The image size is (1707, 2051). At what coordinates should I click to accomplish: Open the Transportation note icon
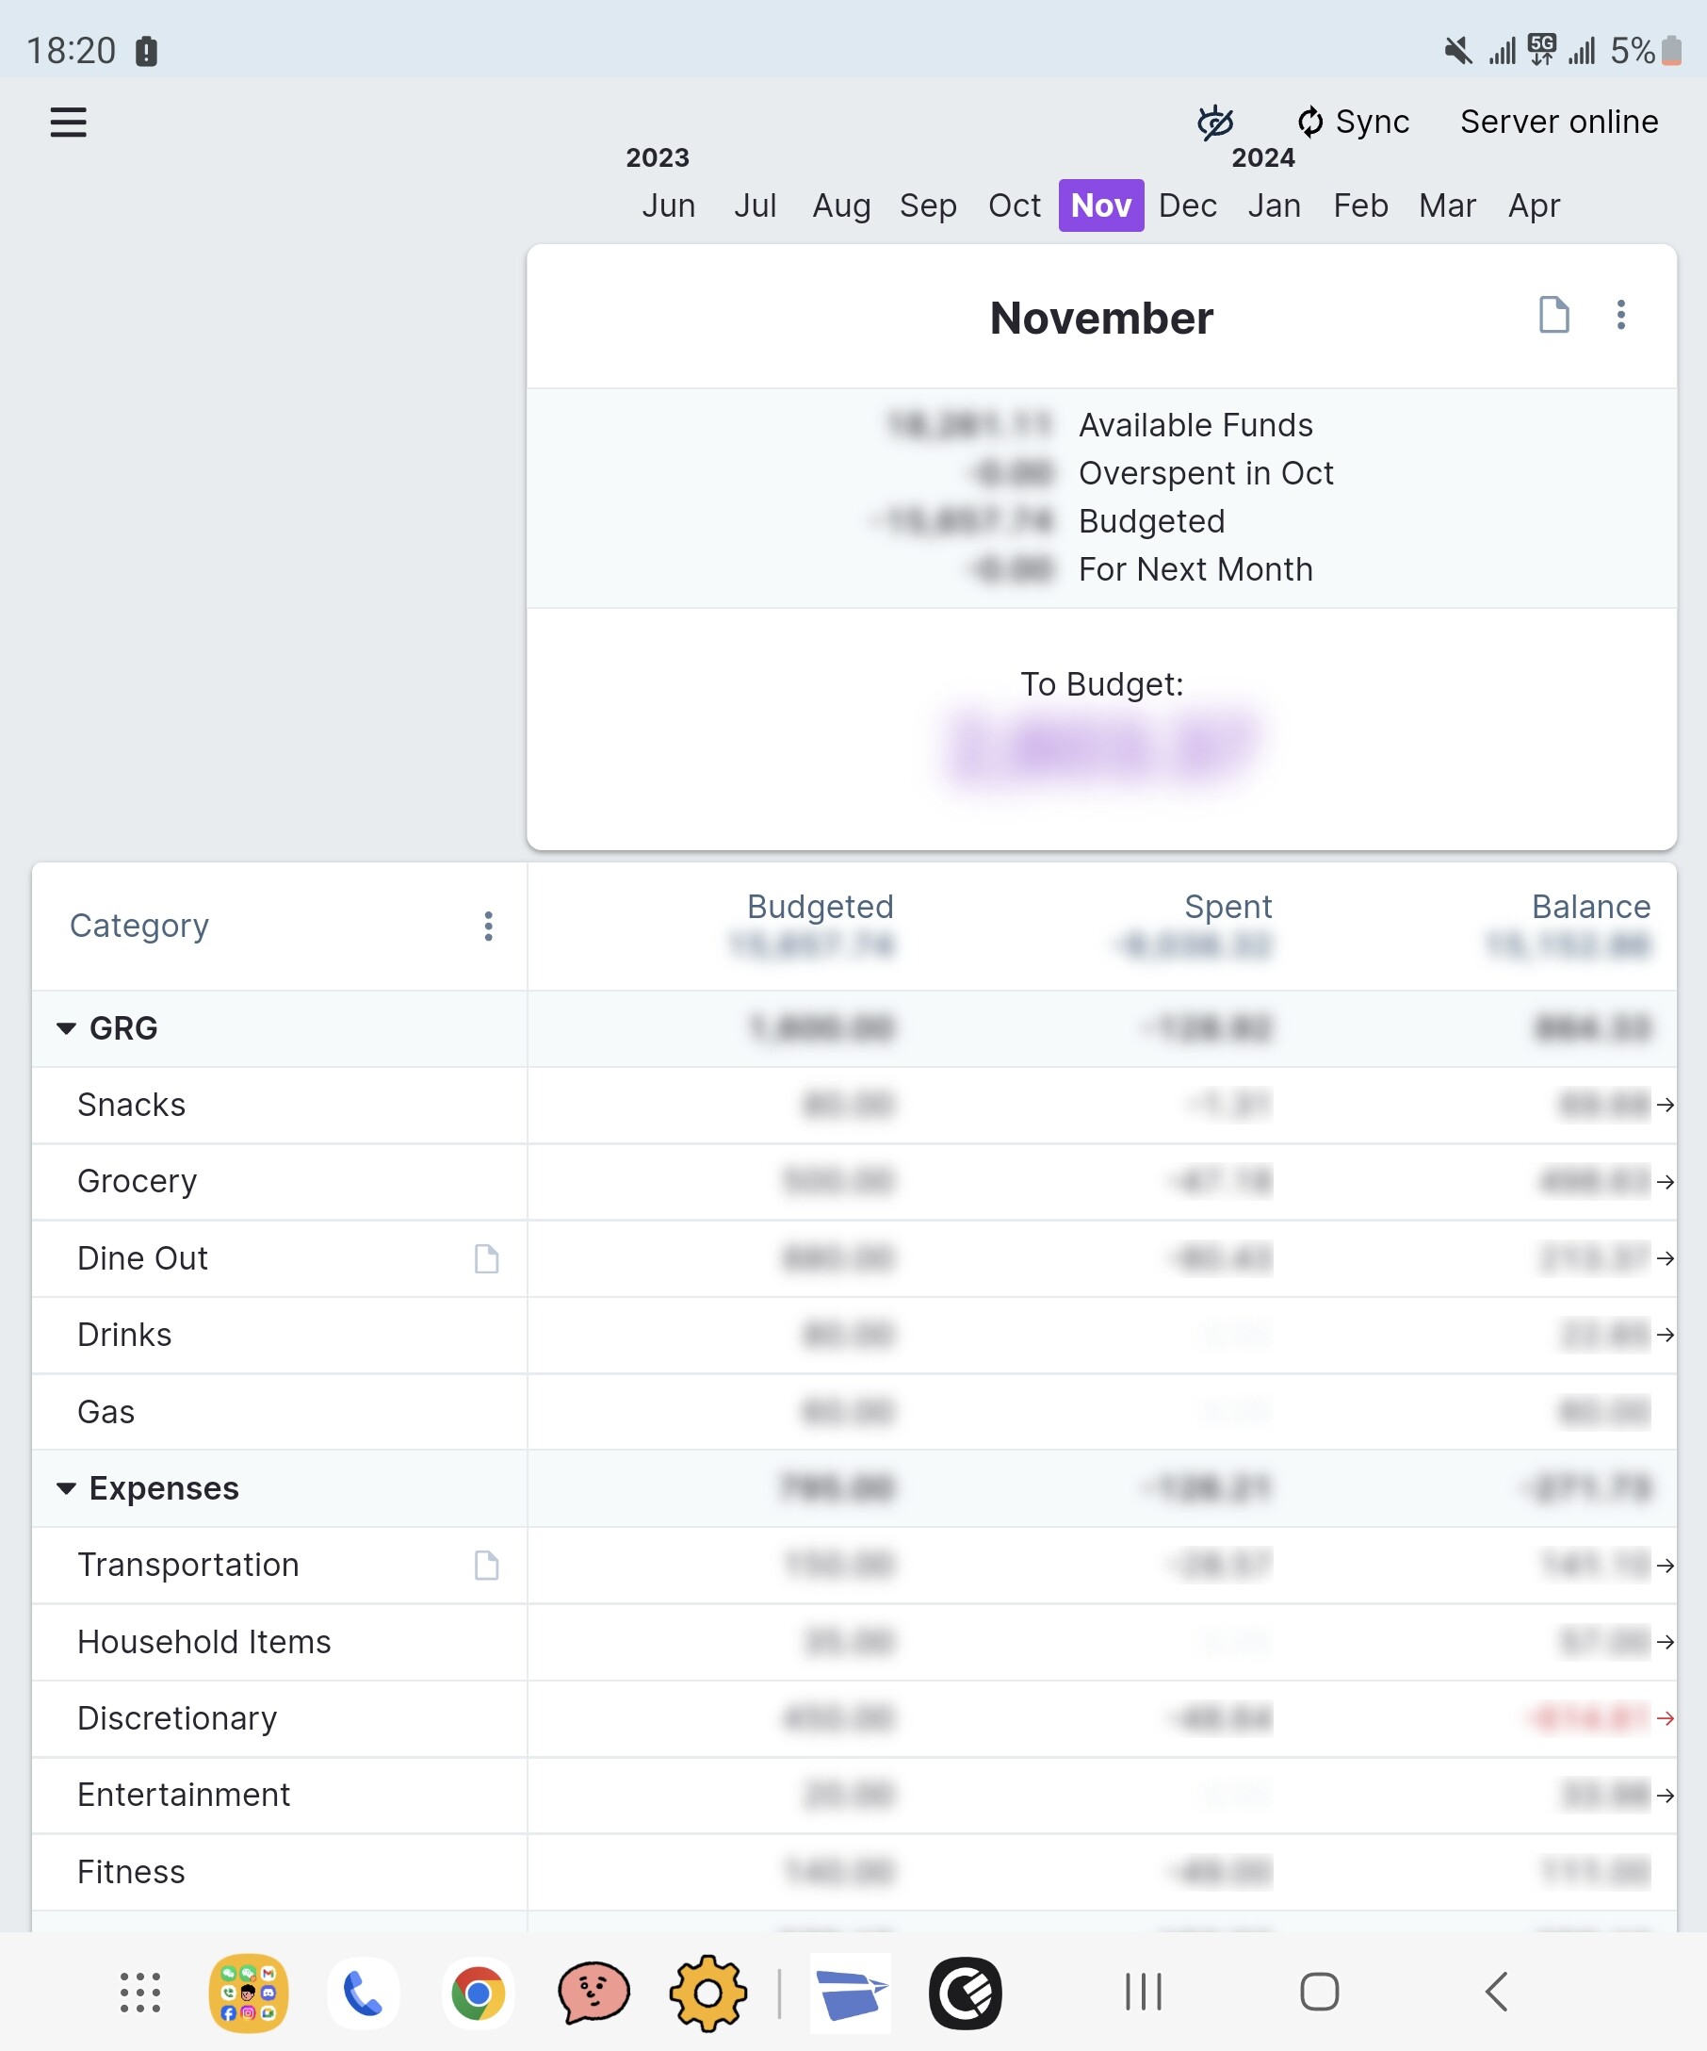point(486,1566)
